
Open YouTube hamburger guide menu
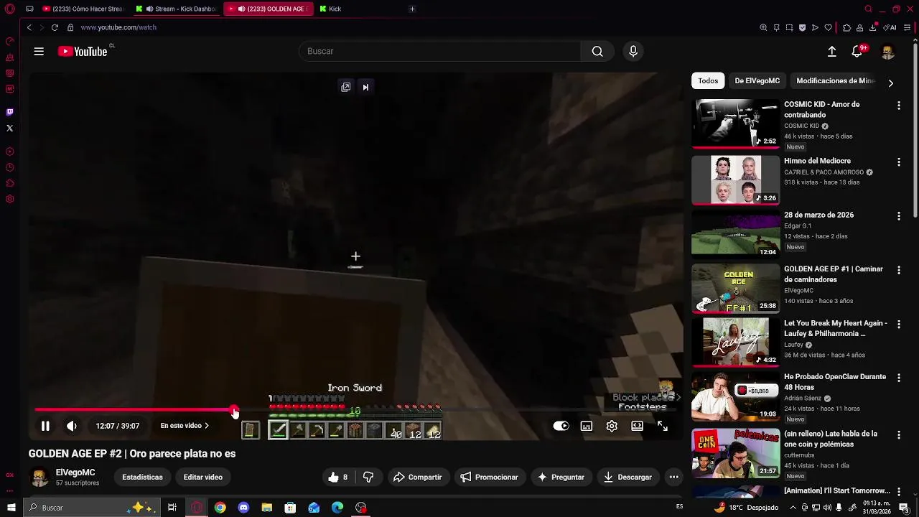39,51
